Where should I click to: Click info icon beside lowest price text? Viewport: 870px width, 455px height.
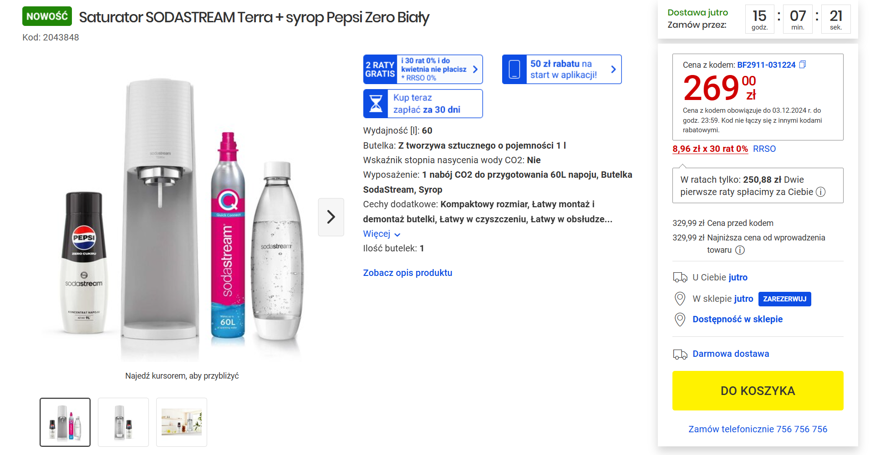click(740, 250)
